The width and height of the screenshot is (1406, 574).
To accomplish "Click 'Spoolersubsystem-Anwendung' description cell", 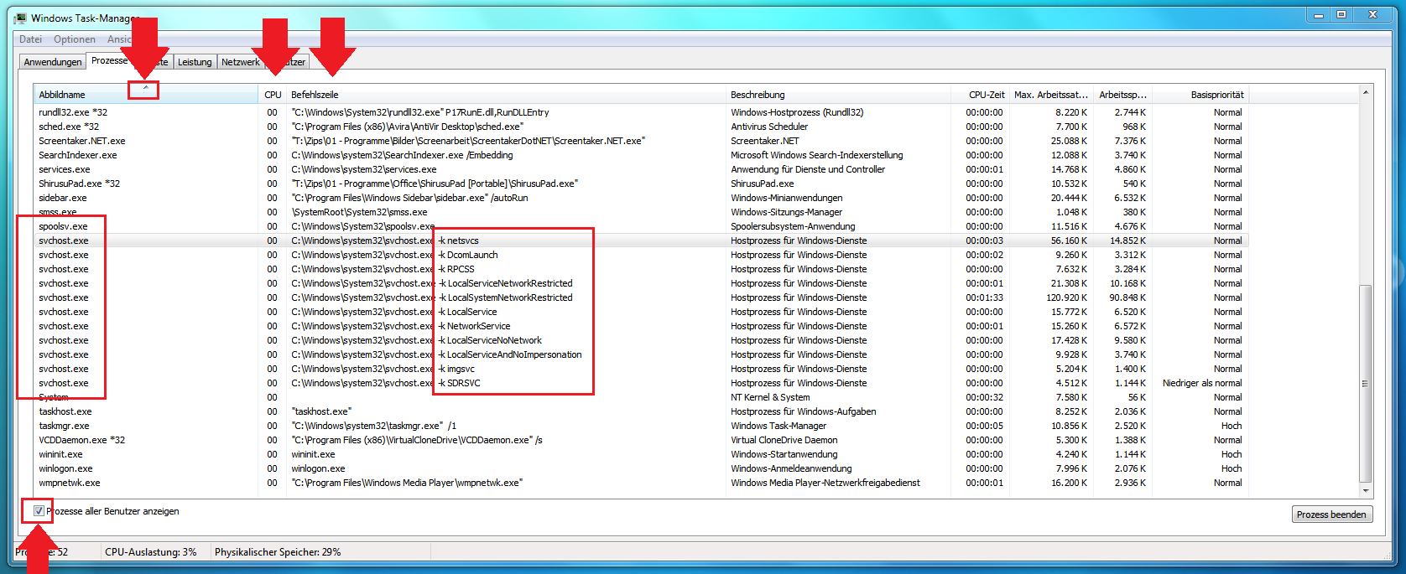I will pos(793,226).
